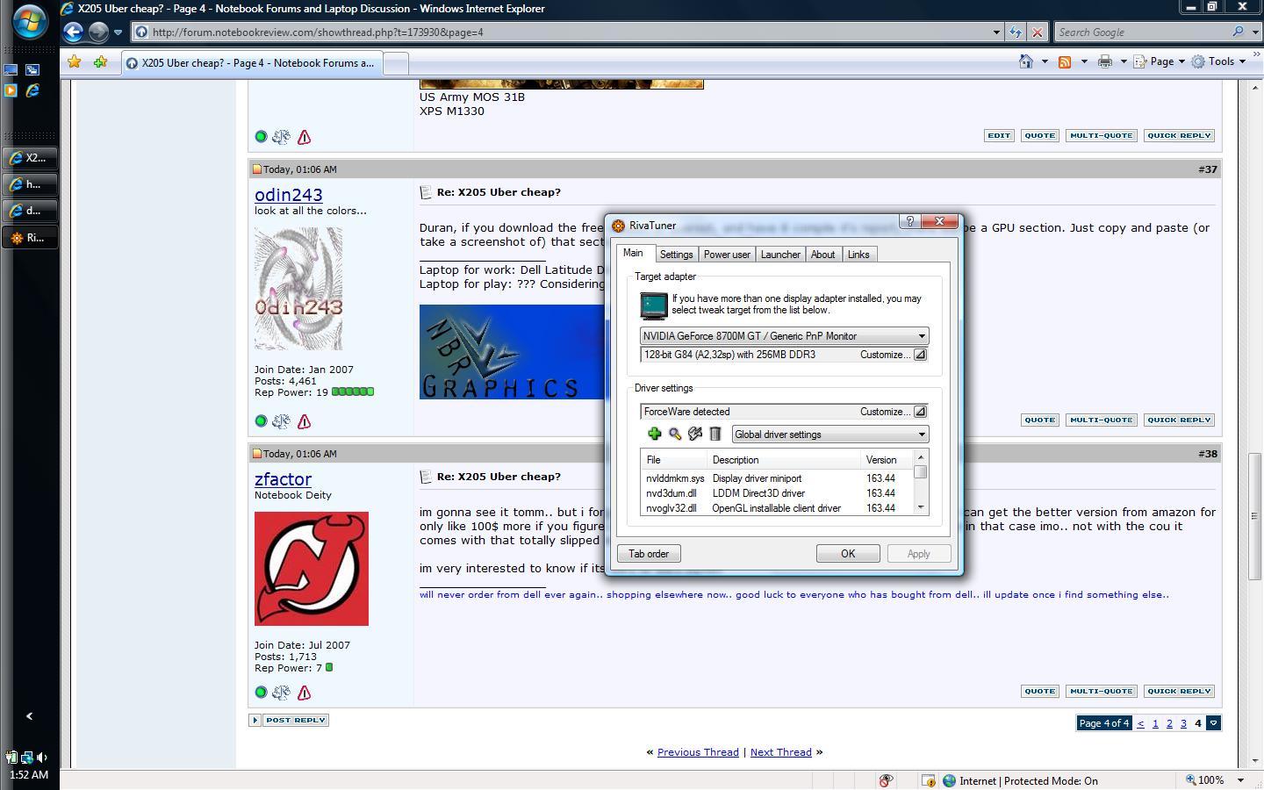
Task: Switch to the Settings tab in RivaTuner
Action: [x=676, y=255]
